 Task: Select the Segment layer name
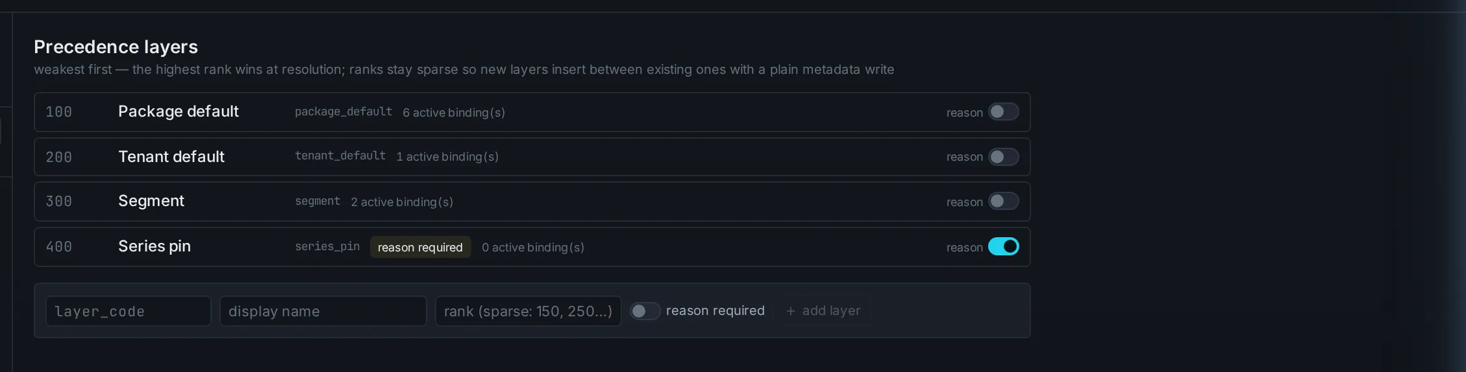tap(151, 201)
